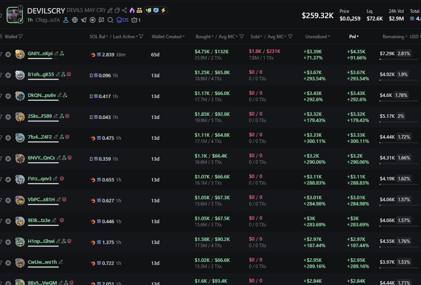The height and width of the screenshot is (285, 421).
Task: Sort by the Pnl column header
Action: (353, 37)
